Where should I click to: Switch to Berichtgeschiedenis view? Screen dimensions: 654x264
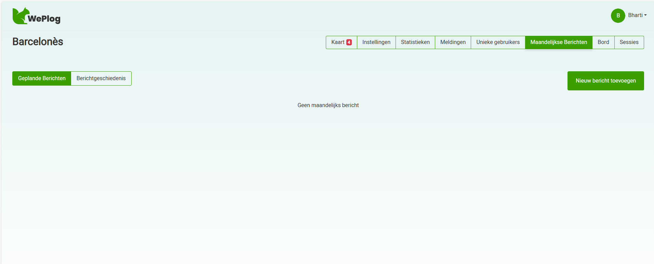click(101, 78)
